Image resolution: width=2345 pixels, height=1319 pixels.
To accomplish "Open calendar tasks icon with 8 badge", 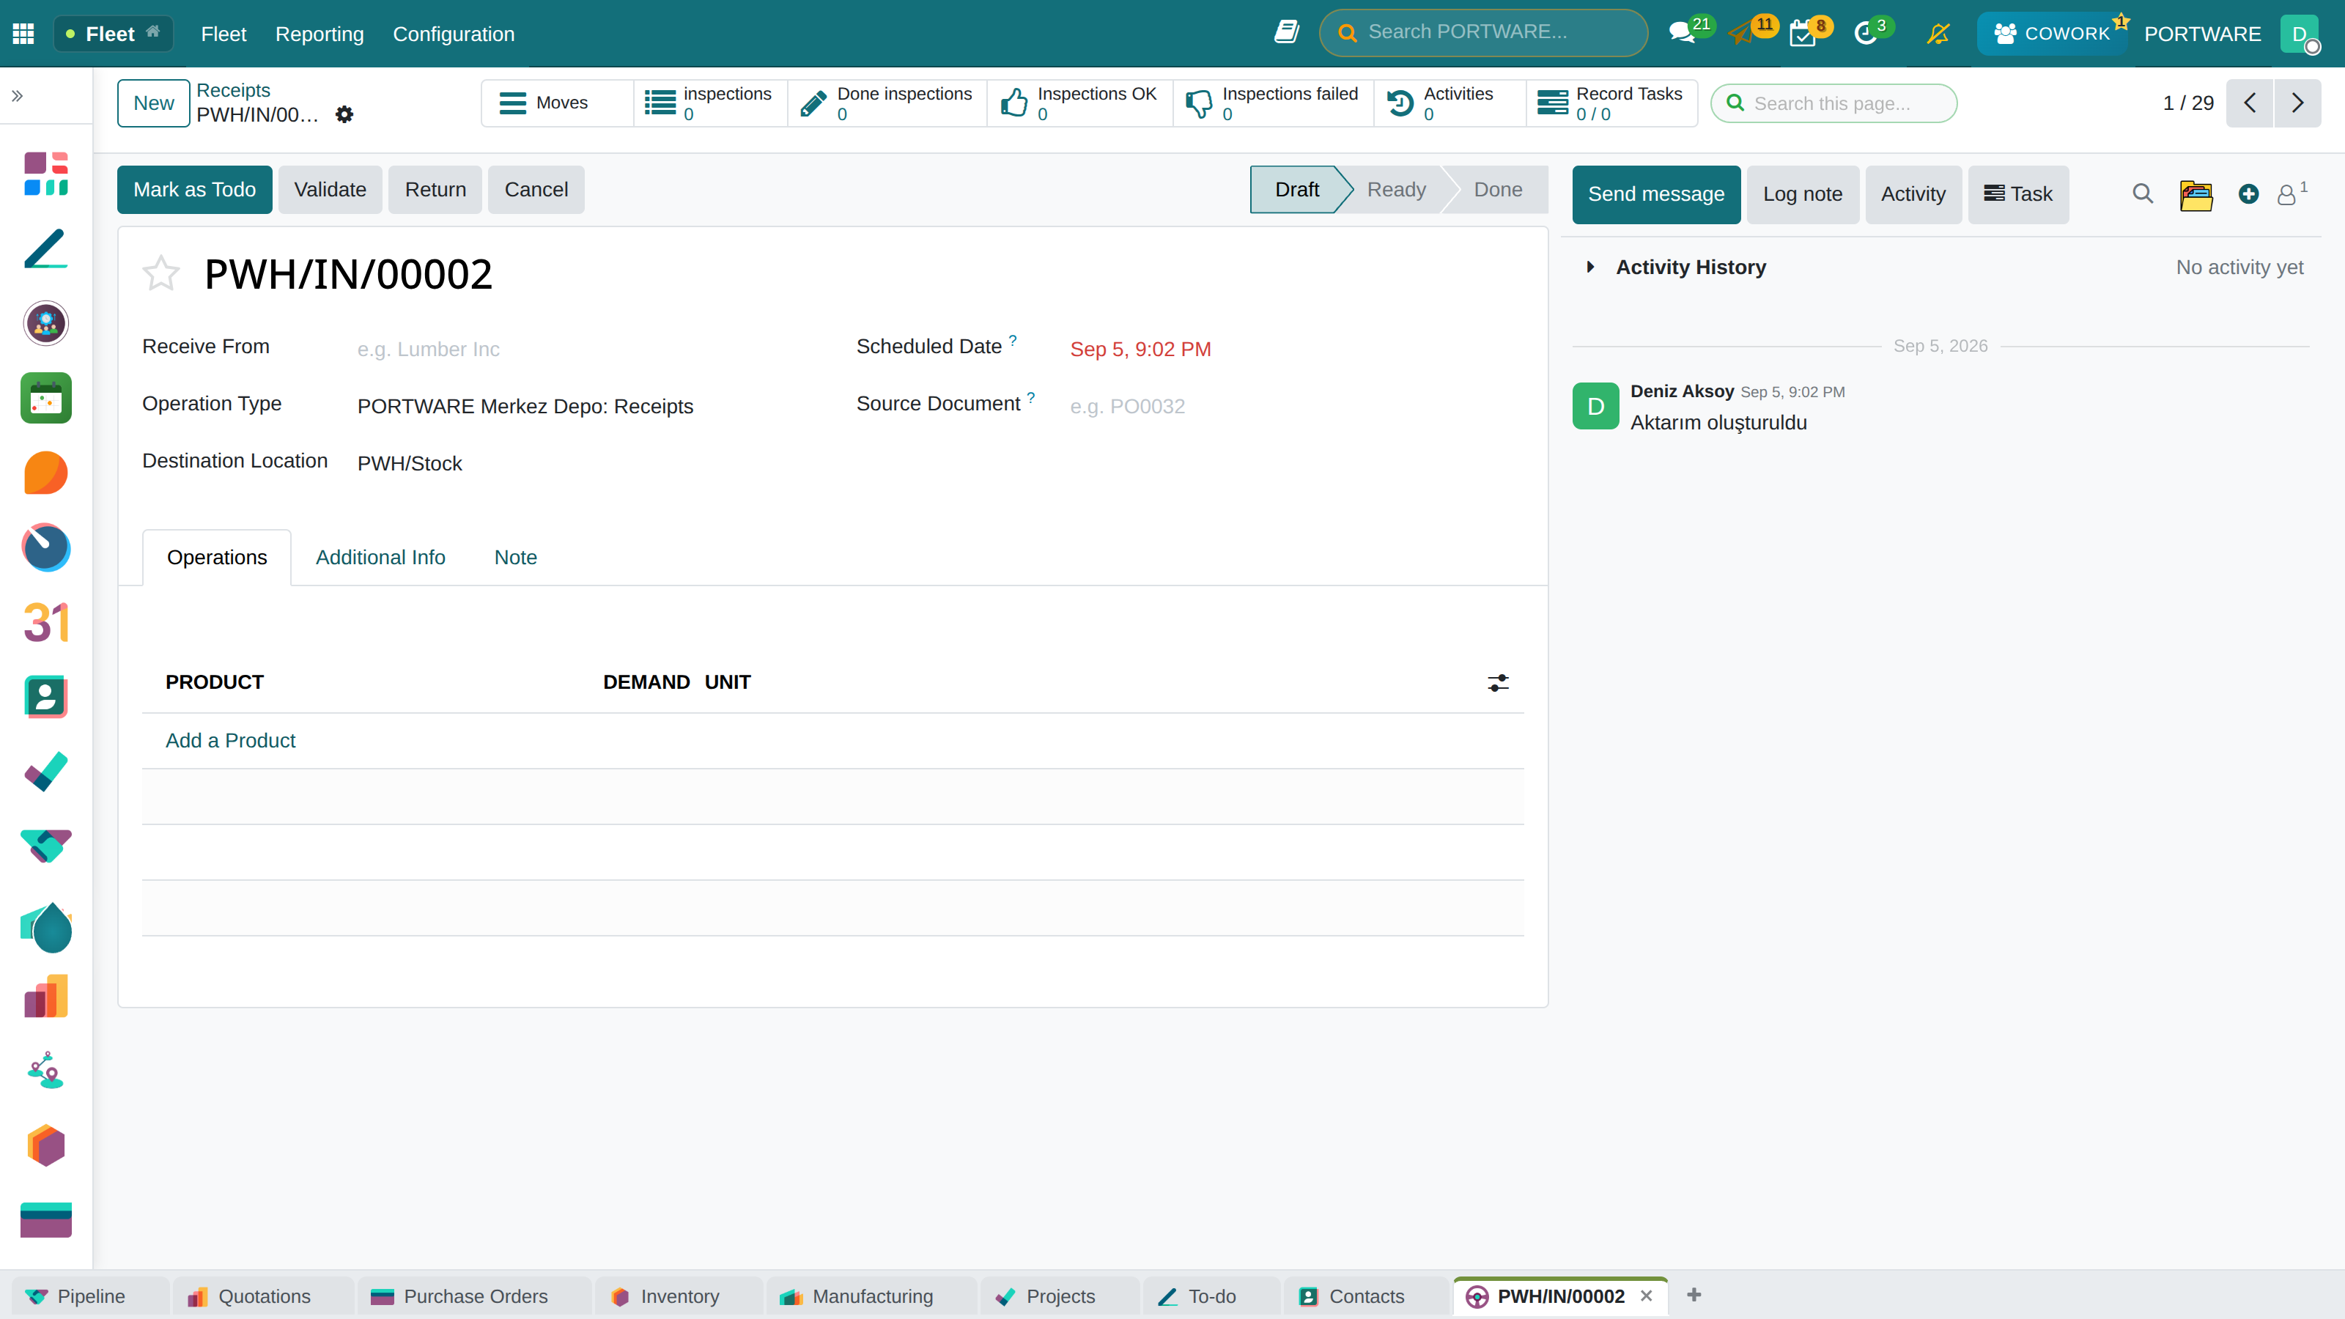I will pos(1803,34).
